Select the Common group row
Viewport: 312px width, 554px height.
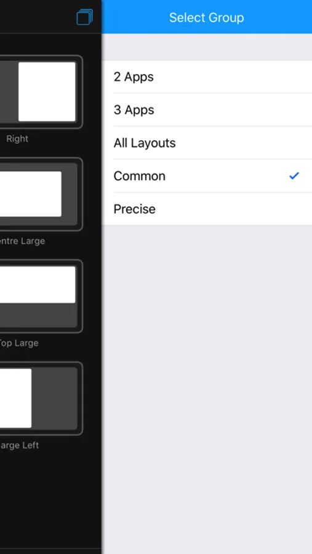point(207,176)
